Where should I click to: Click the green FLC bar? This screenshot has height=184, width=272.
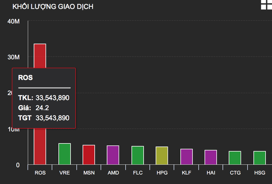point(138,155)
